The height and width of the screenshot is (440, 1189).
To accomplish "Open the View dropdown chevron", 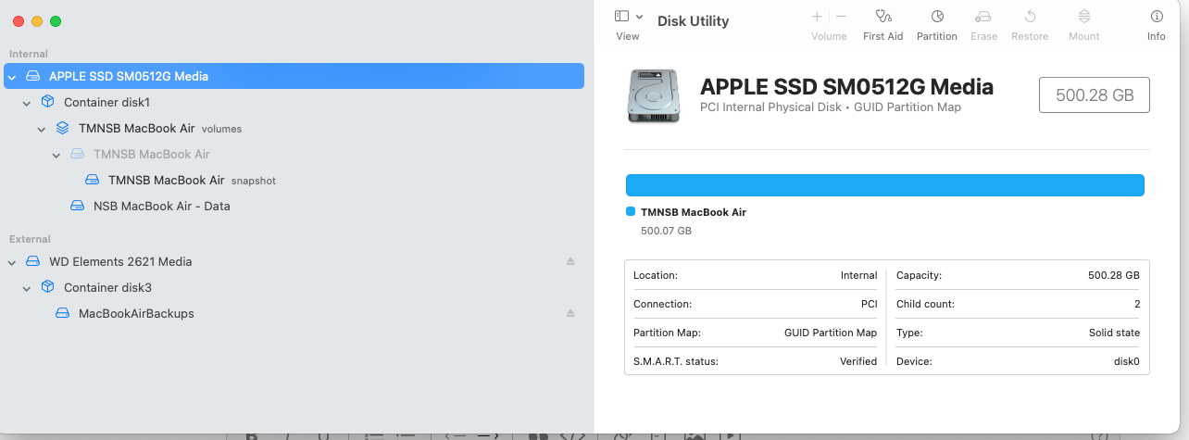I will coord(640,17).
